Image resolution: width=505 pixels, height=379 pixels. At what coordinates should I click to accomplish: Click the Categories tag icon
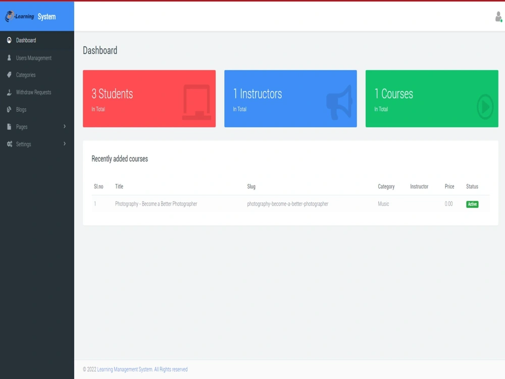point(9,75)
